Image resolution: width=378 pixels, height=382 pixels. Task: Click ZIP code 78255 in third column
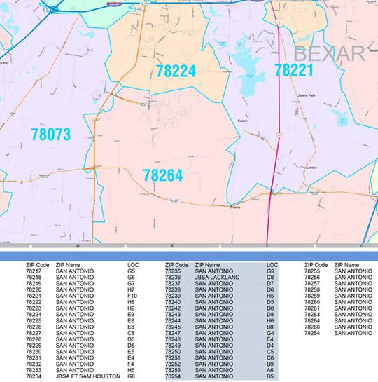tap(312, 271)
